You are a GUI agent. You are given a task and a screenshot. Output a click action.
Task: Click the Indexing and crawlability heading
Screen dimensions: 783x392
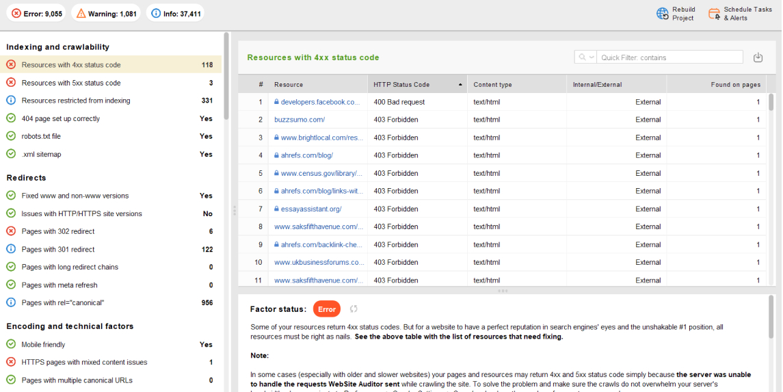(58, 47)
